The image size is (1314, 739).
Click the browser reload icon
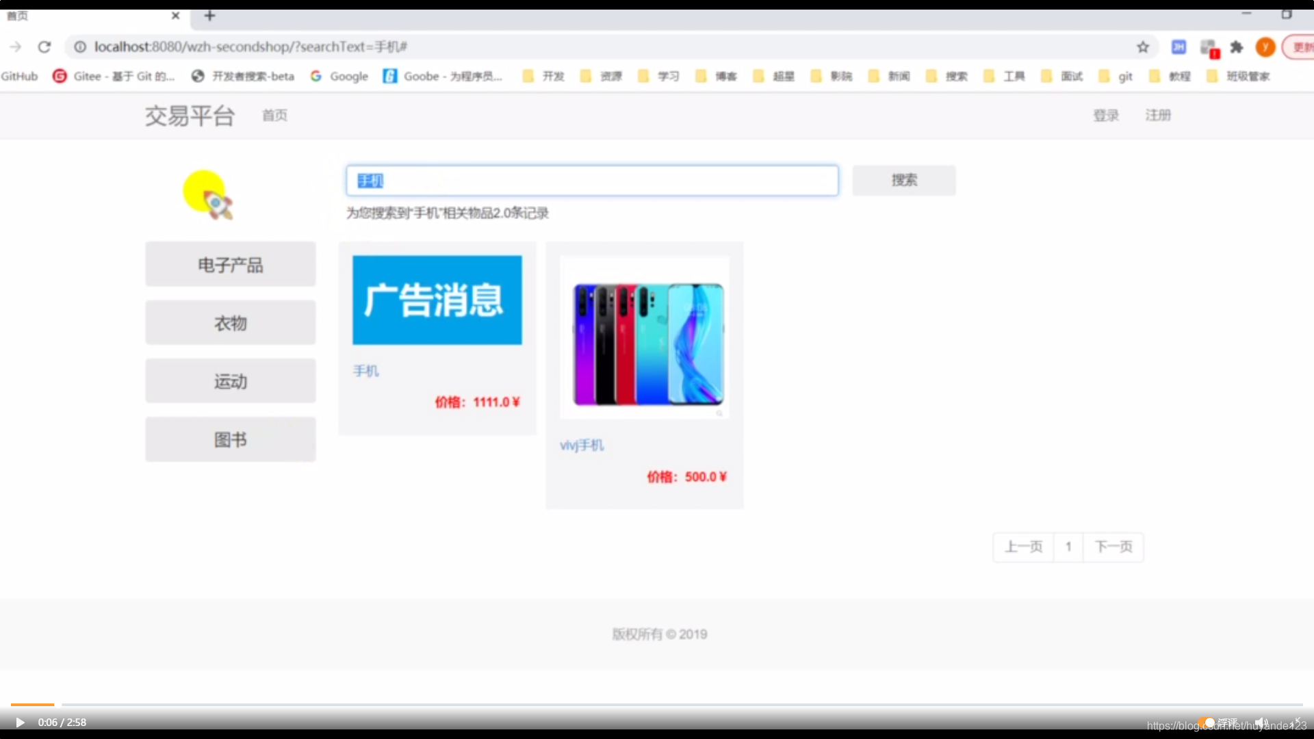(44, 47)
